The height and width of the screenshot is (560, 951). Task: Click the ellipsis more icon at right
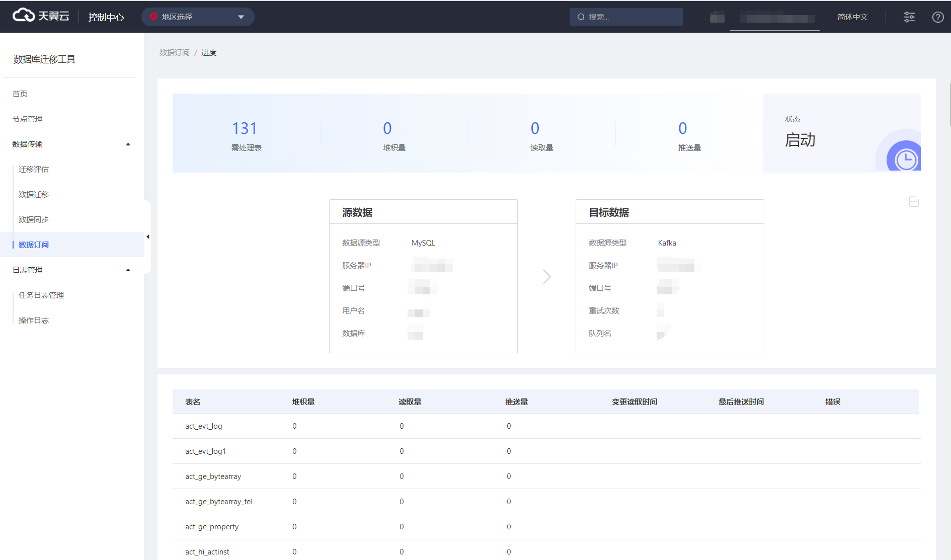[x=914, y=202]
